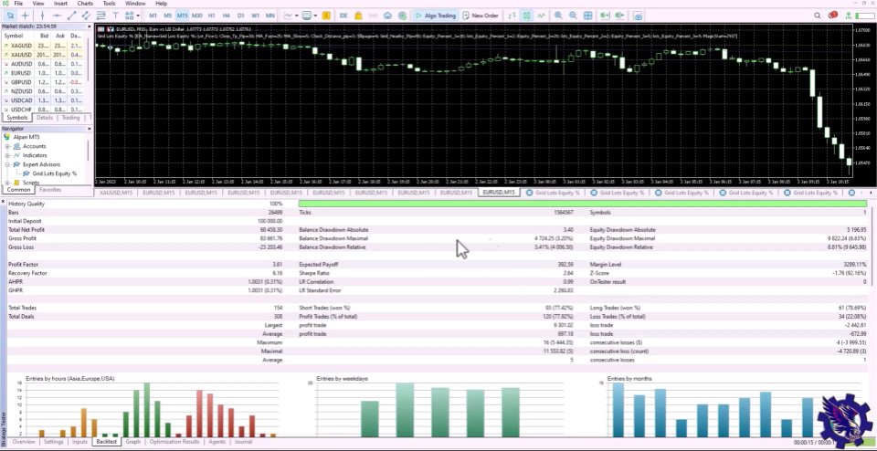Pick the horizontal line drawing tool
The height and width of the screenshot is (451, 877).
coord(57,16)
